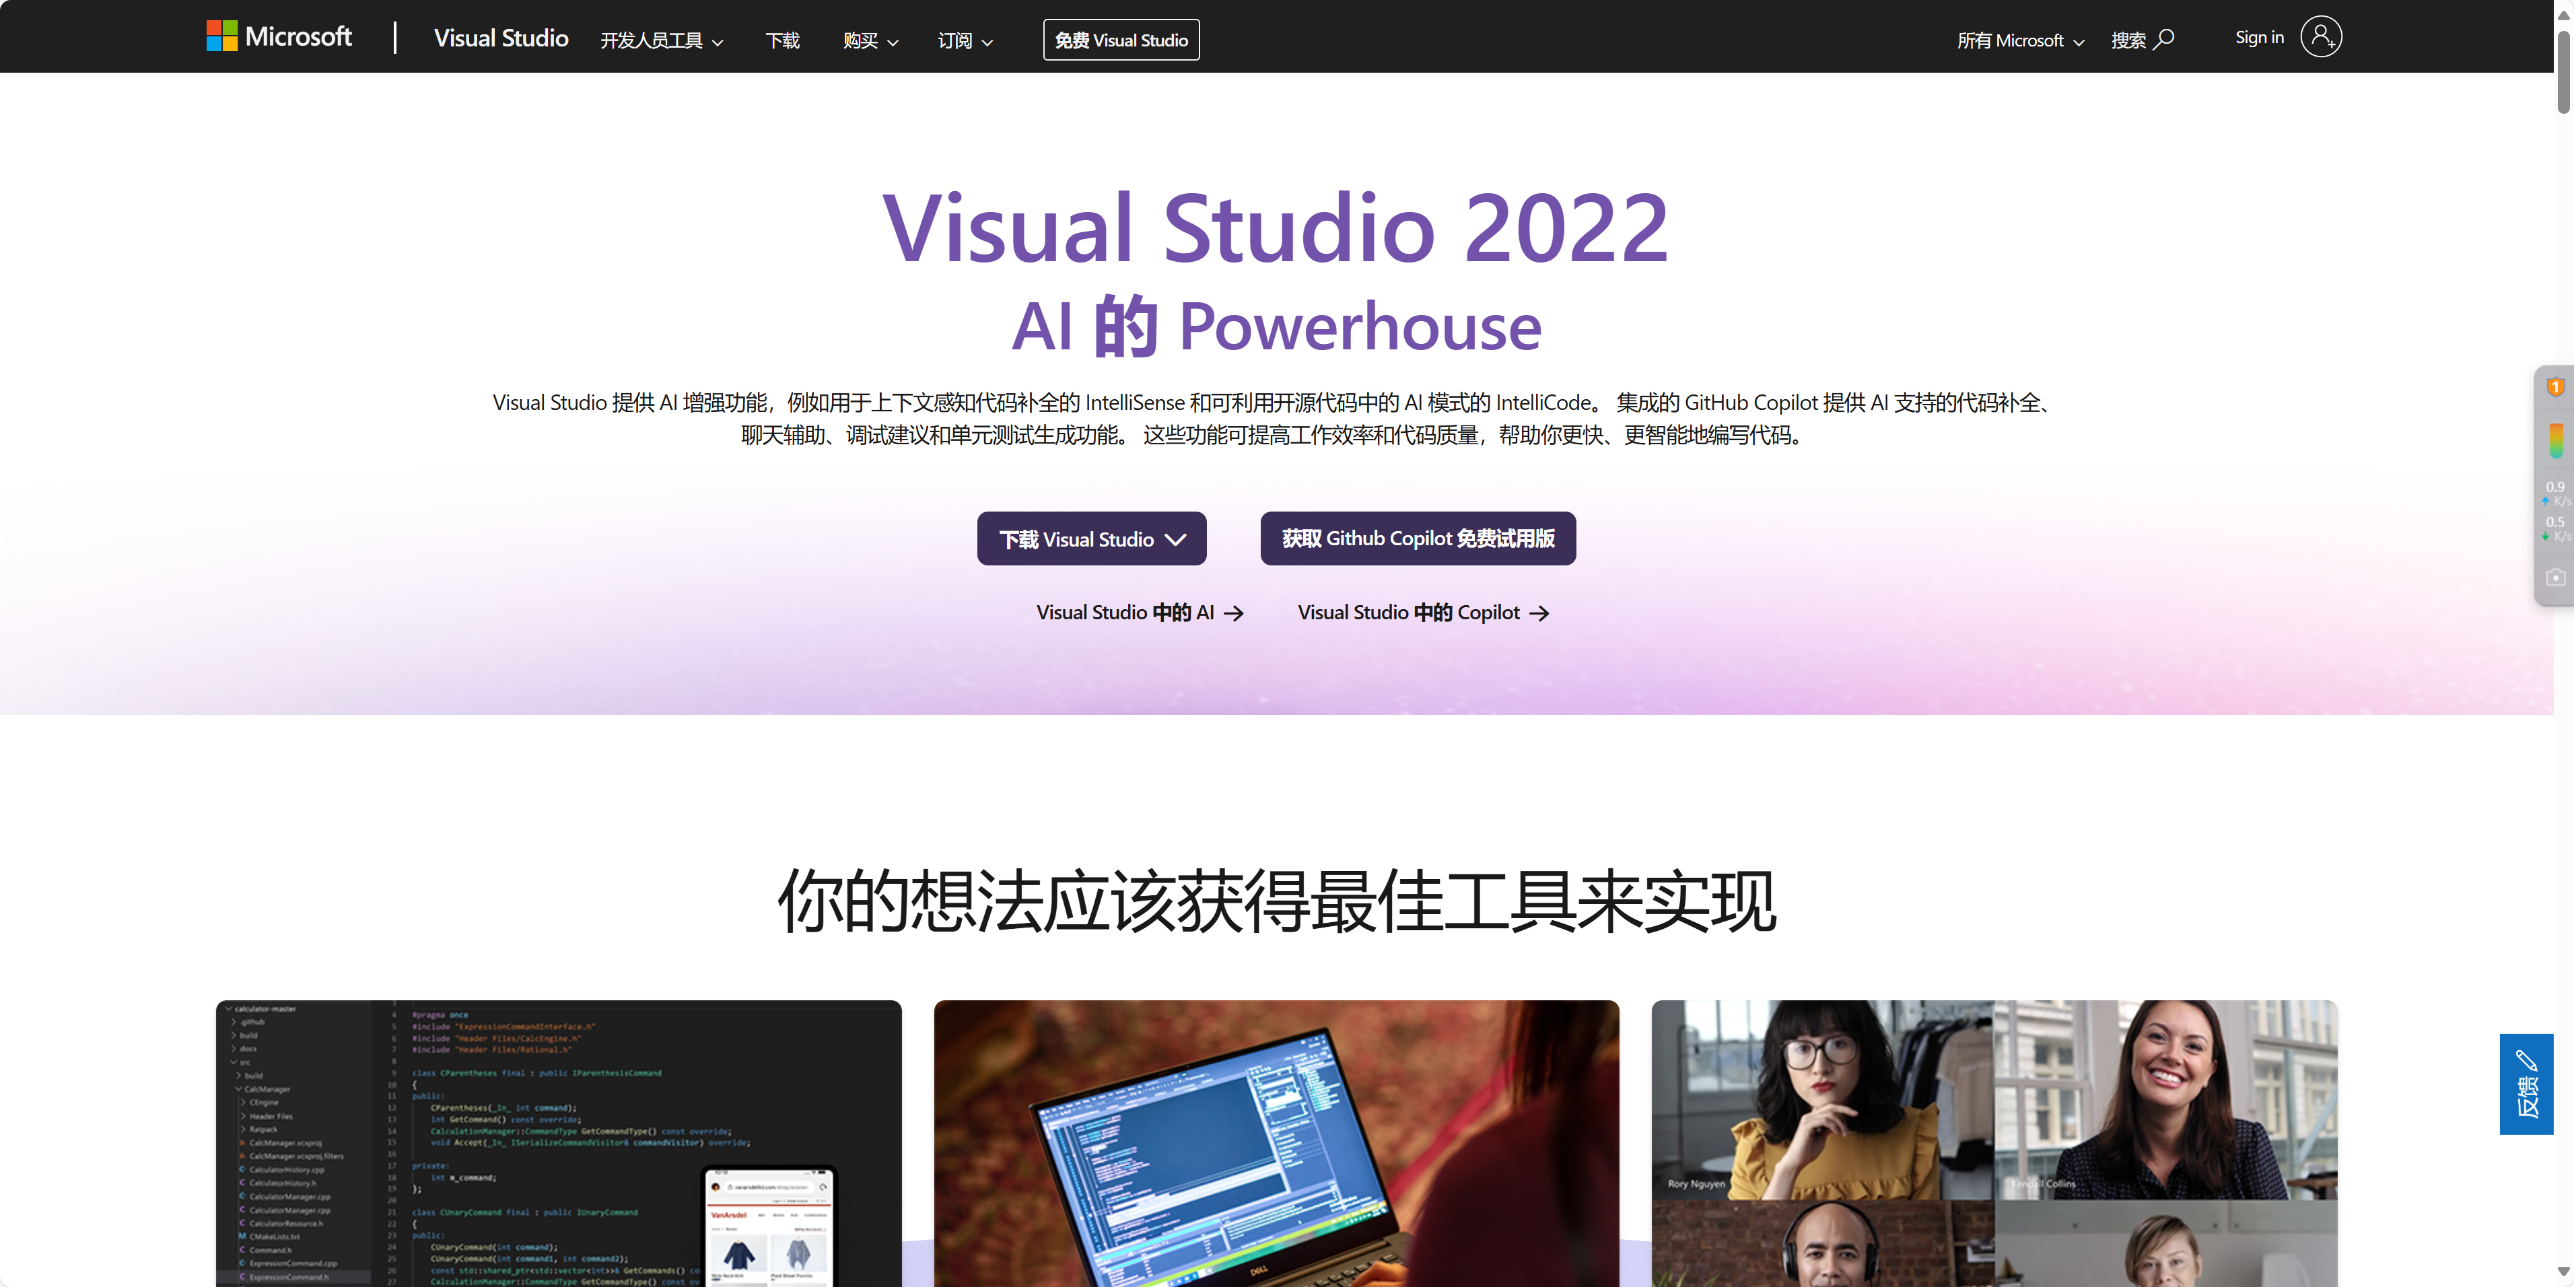This screenshot has height=1287, width=2574.
Task: Click arrow beside Visual Studio 中的 Copilot
Action: pos(1540,613)
